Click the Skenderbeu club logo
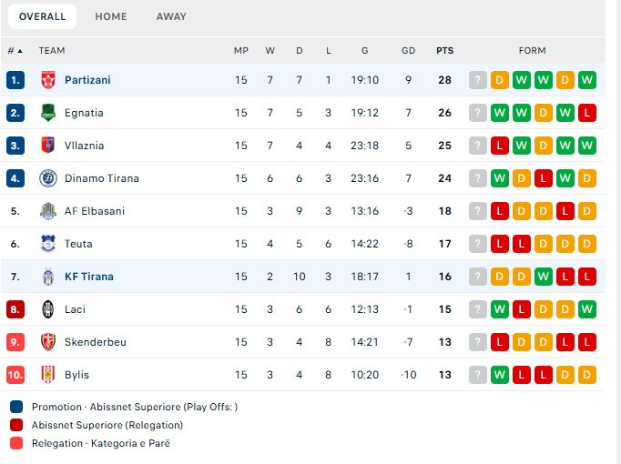The width and height of the screenshot is (621, 464). click(48, 342)
